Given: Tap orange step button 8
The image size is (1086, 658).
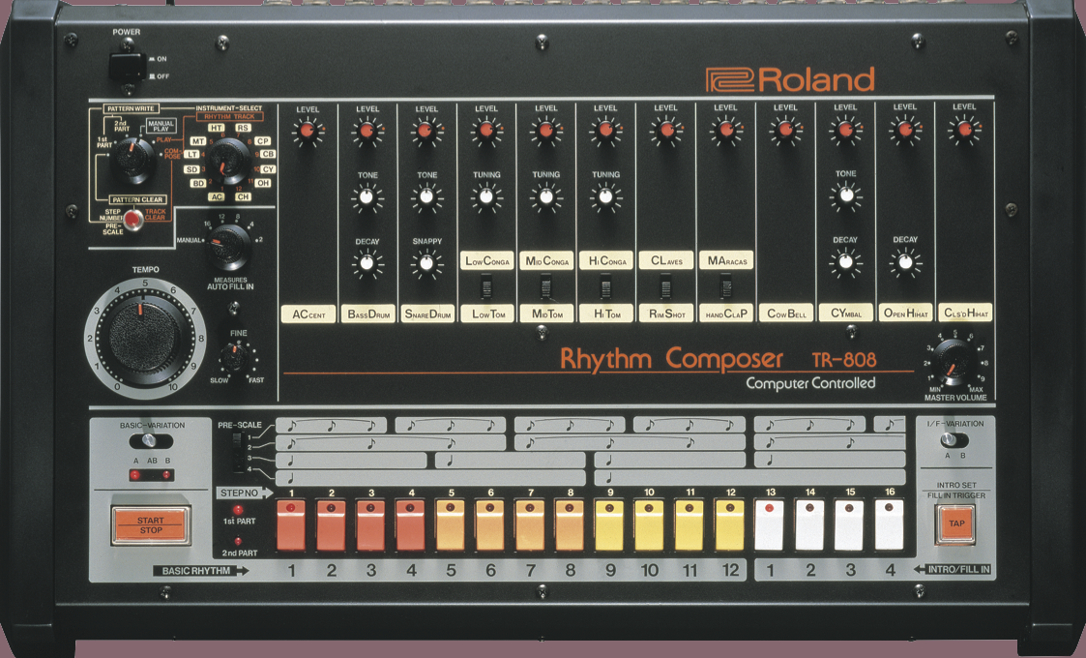Looking at the screenshot, I should (x=570, y=525).
